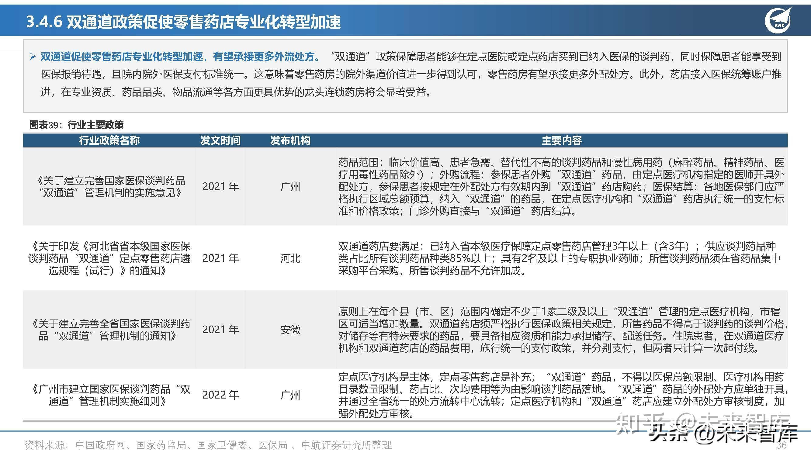This screenshot has height=456, width=811.
Task: Select the bold blue sentence 双通道促使零售药店专业化转型加速
Action: tap(180, 57)
